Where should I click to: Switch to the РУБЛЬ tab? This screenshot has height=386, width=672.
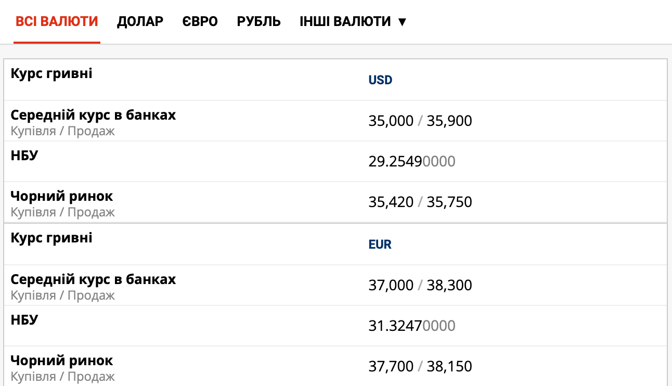[259, 21]
